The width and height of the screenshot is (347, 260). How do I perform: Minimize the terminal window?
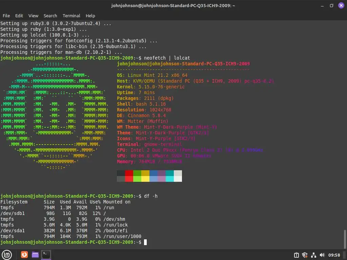tap(322, 6)
